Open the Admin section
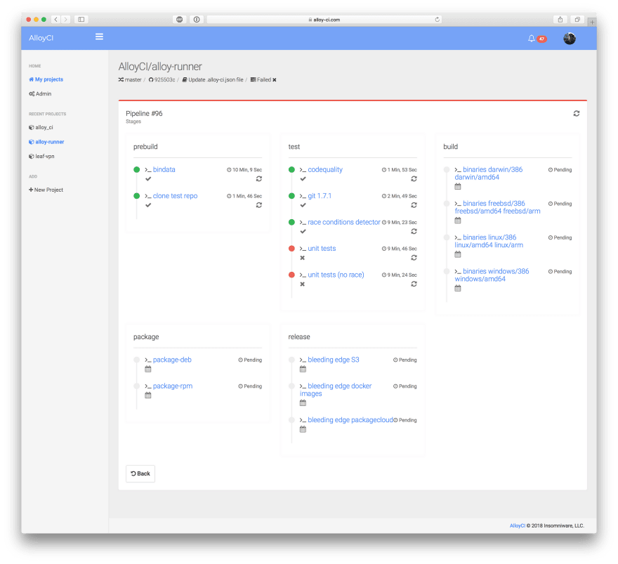 (x=40, y=93)
